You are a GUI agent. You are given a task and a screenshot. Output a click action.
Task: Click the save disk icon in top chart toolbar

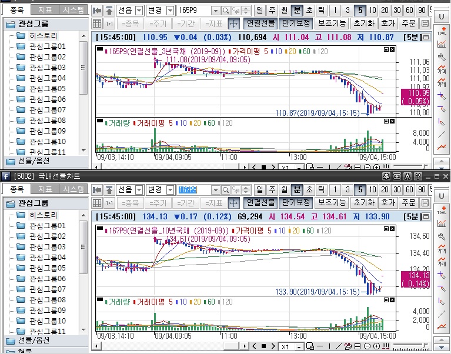(x=426, y=24)
